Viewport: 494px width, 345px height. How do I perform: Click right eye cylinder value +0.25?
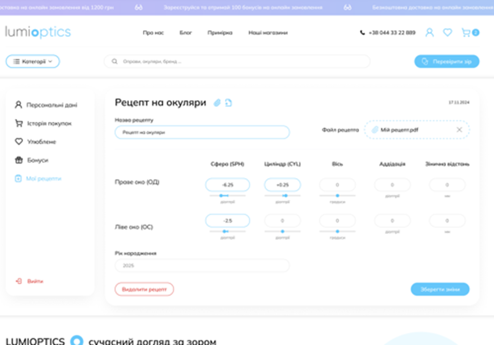click(x=282, y=185)
